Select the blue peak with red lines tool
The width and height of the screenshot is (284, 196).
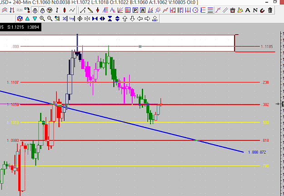tap(113, 10)
